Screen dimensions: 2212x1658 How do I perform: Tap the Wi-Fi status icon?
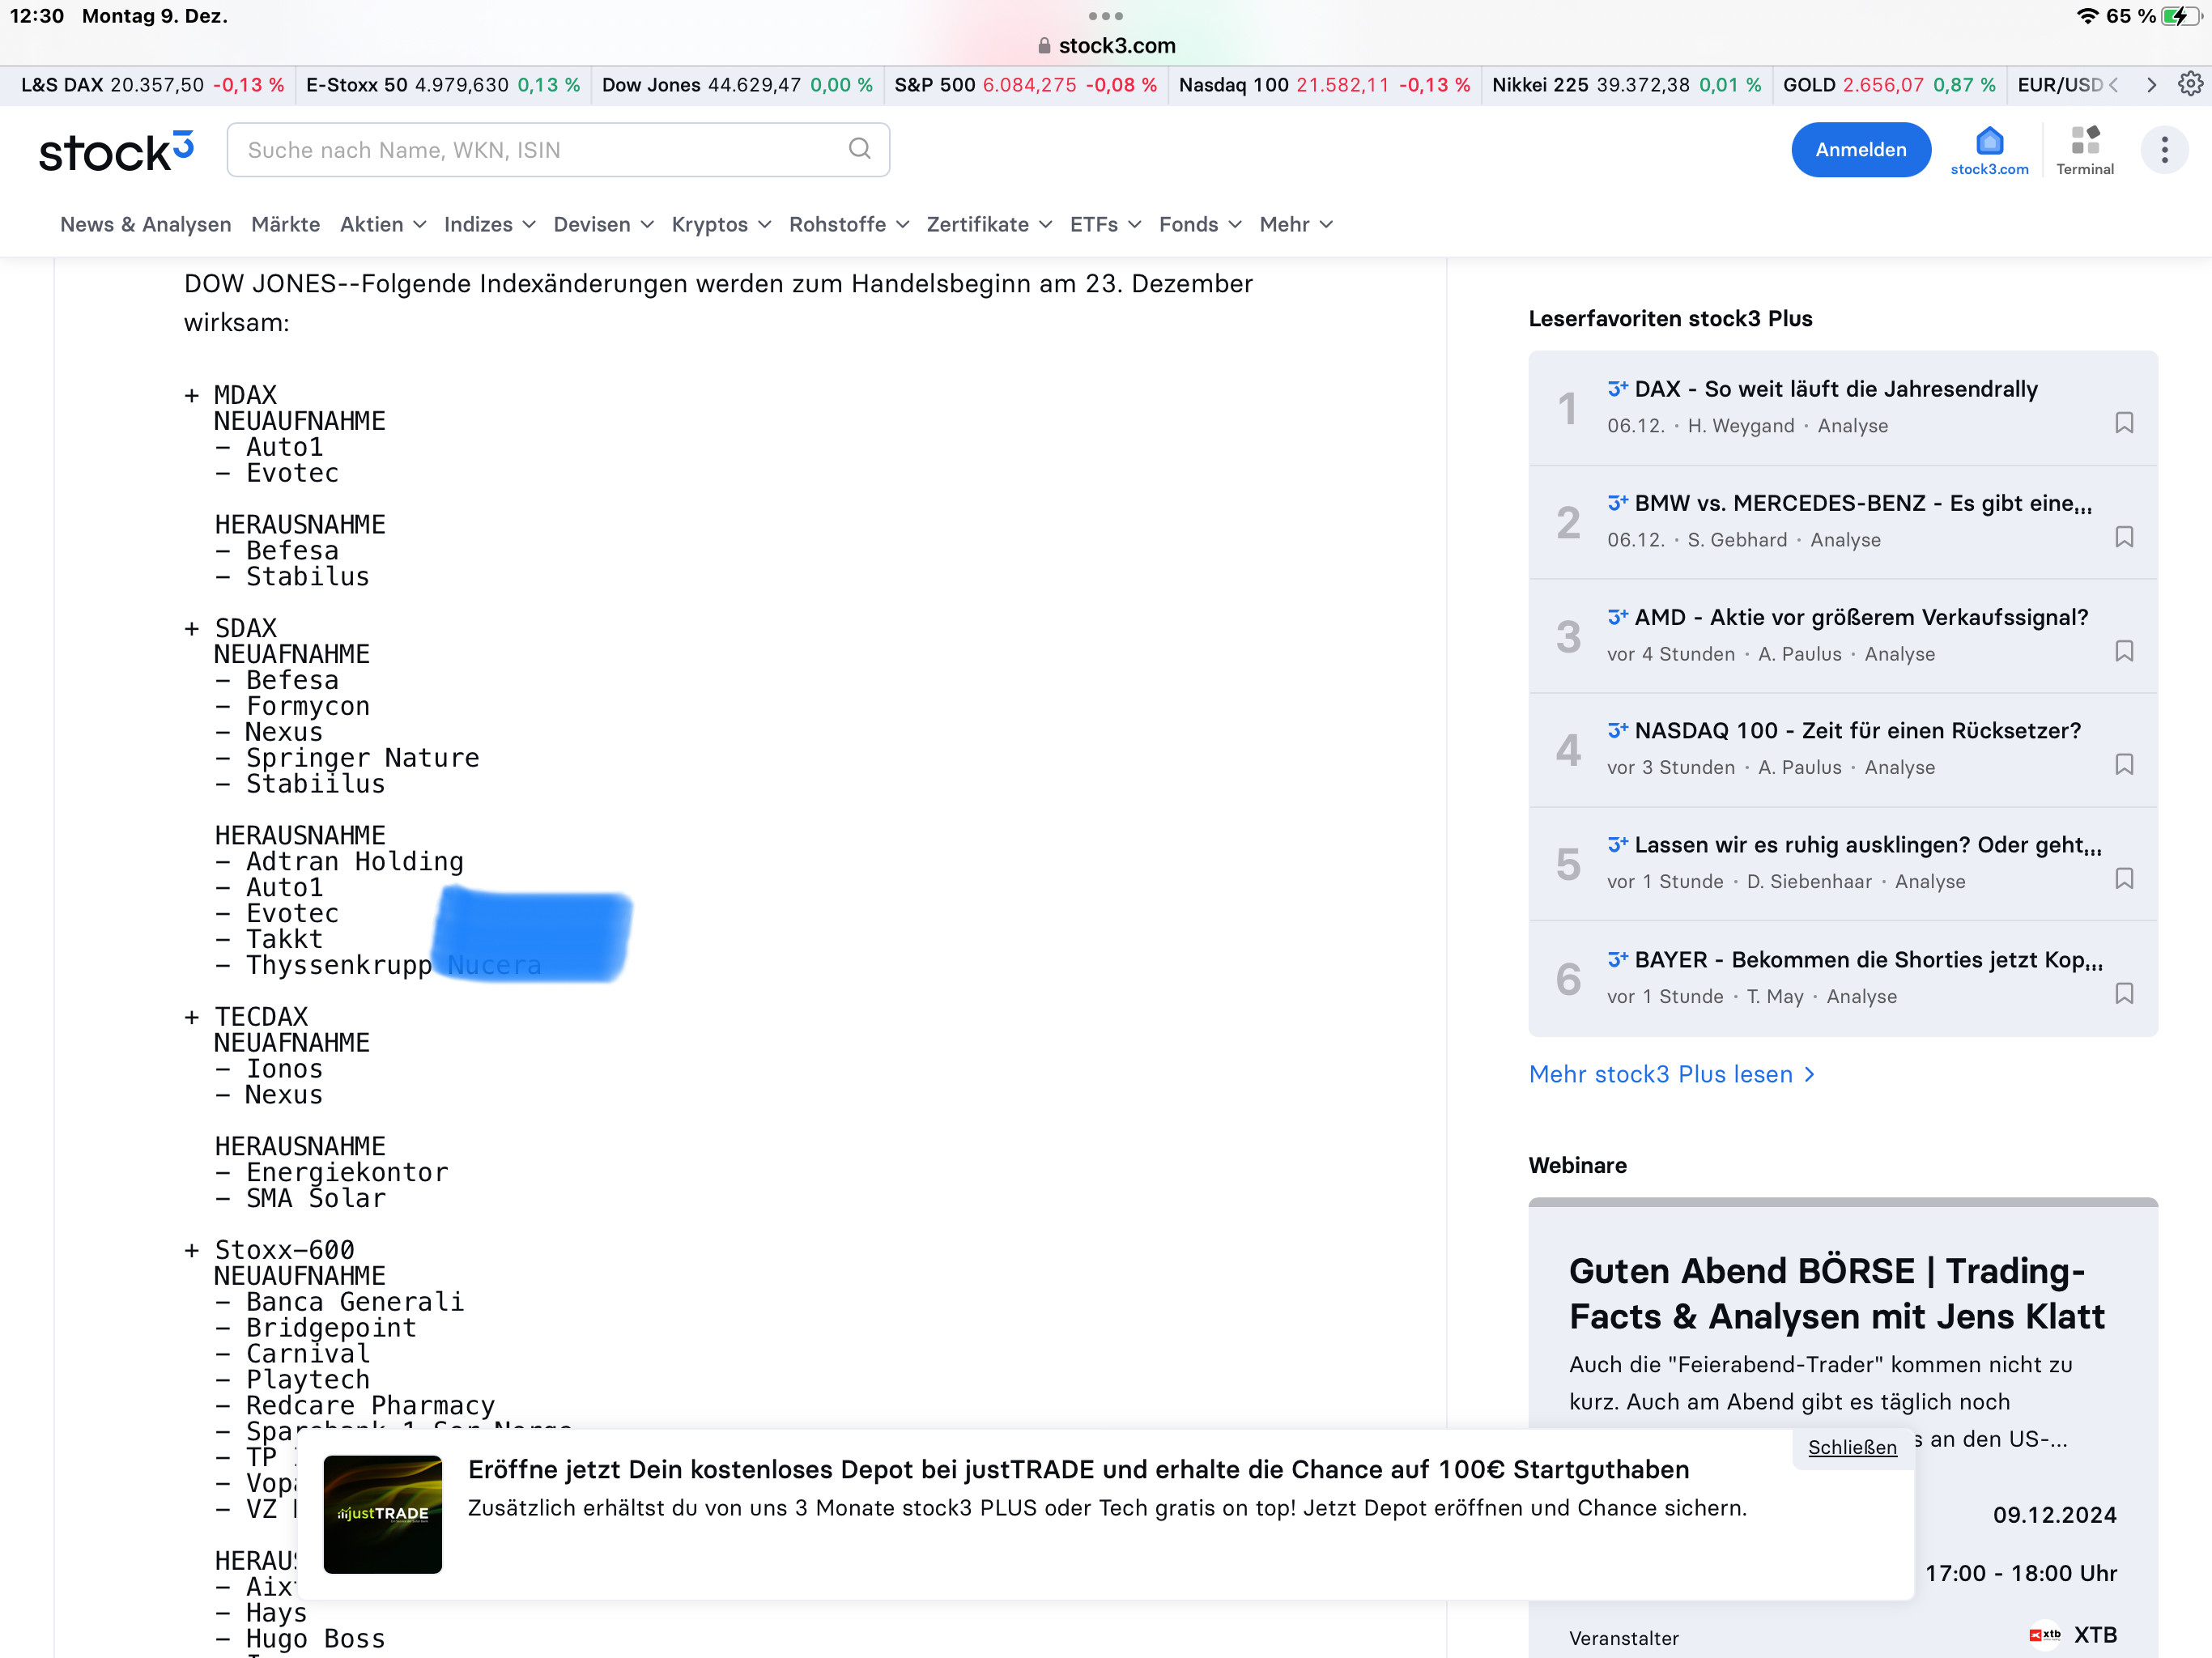click(x=2088, y=16)
